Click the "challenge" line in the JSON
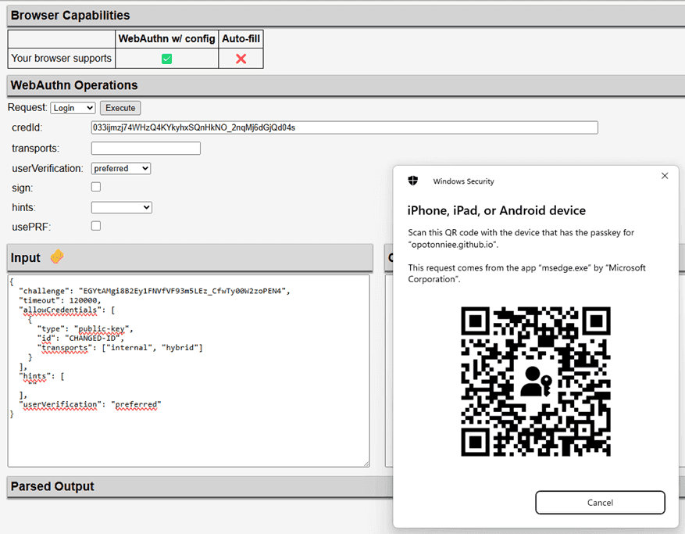The image size is (685, 534). 154,291
